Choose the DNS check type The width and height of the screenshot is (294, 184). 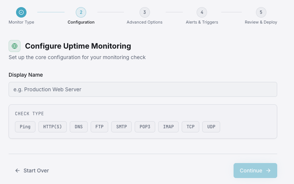(x=79, y=127)
